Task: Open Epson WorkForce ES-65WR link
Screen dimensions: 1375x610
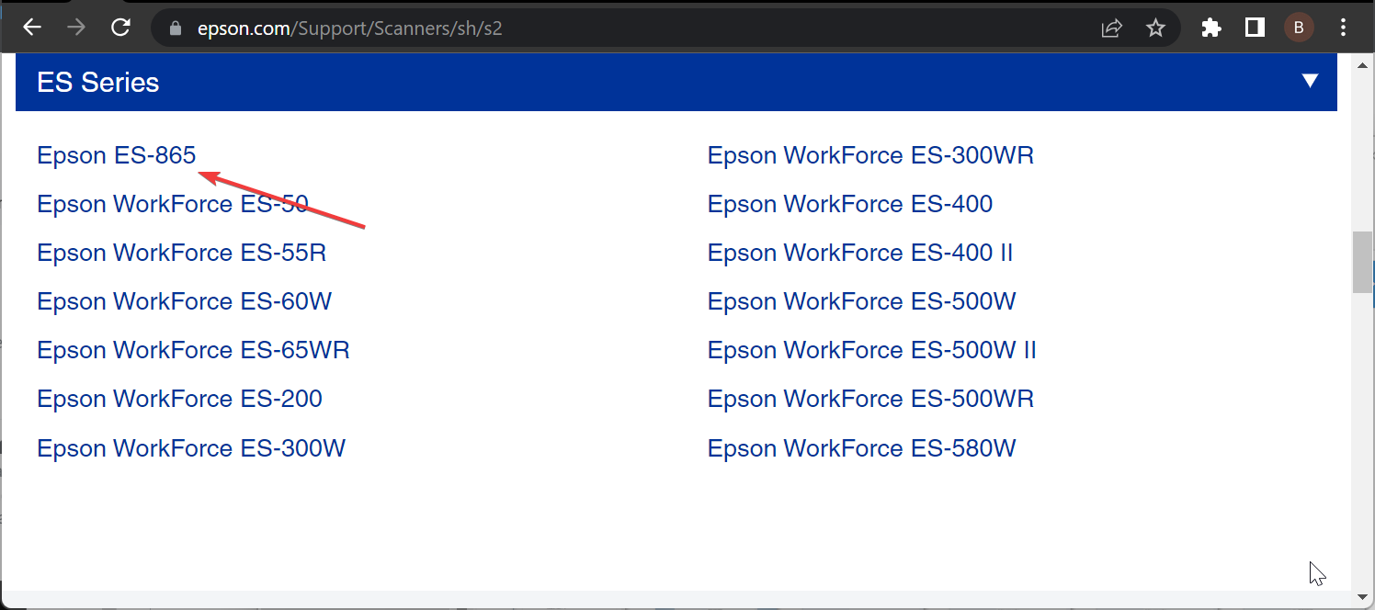Action: (193, 350)
